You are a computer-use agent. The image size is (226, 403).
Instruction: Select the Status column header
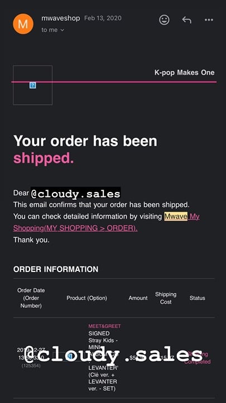pyautogui.click(x=198, y=298)
